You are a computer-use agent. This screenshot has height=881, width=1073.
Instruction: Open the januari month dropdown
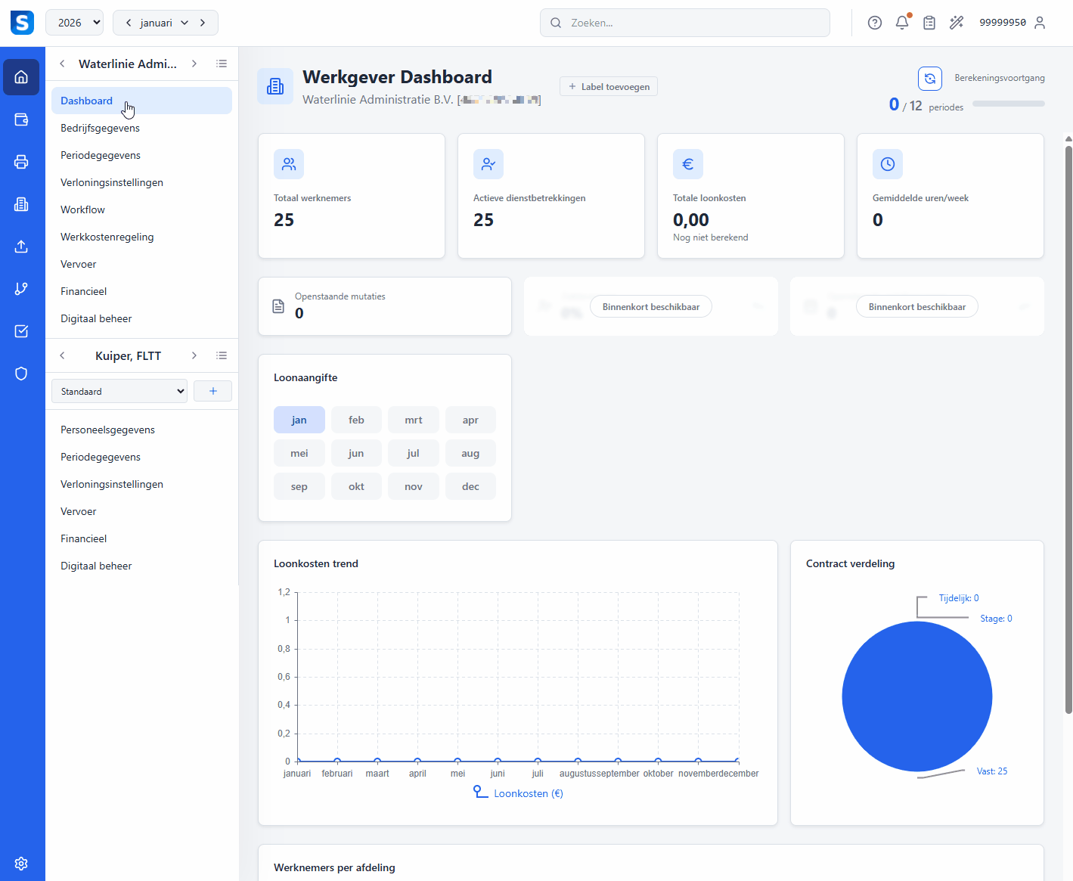point(164,23)
